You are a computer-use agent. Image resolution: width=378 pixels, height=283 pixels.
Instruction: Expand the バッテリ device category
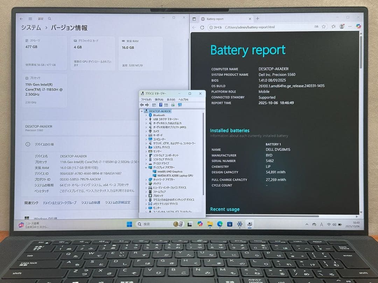146,184
